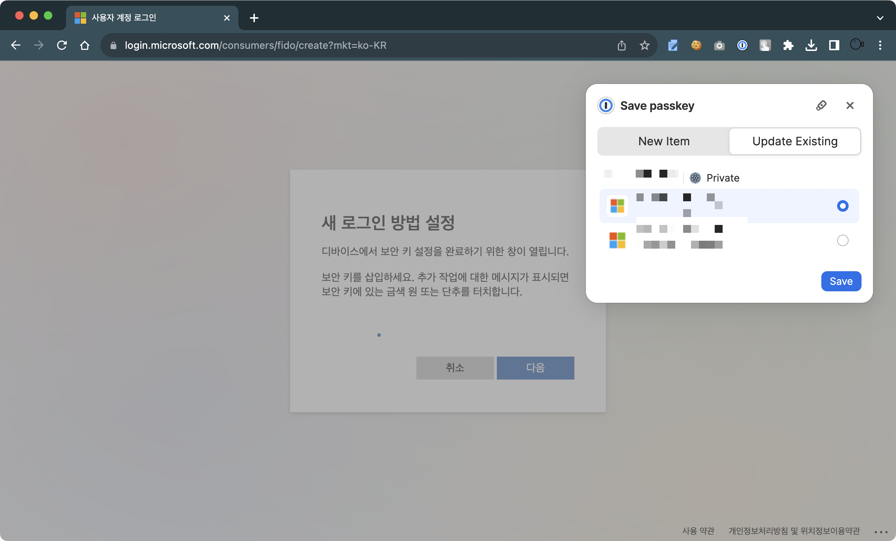Click the 취소 cancel button
Viewport: 896px width, 541px height.
point(454,368)
